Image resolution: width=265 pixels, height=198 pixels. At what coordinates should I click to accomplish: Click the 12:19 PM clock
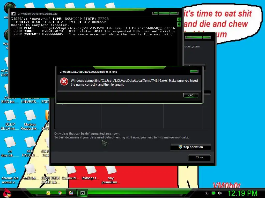(x=242, y=193)
